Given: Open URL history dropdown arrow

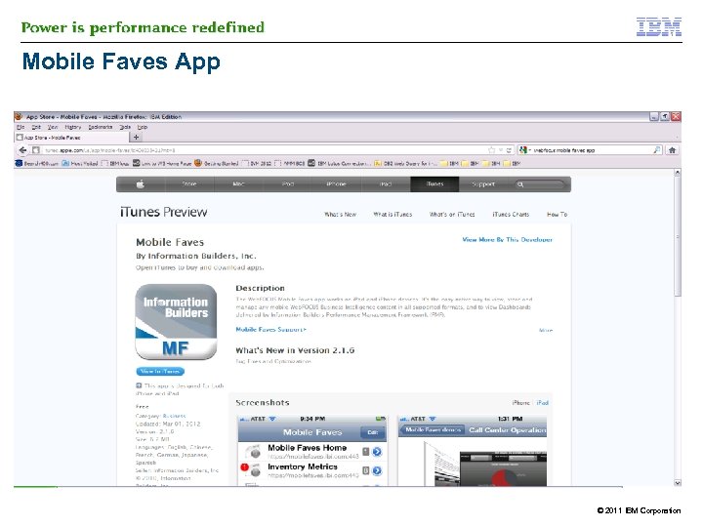Looking at the screenshot, I should tap(501, 150).
